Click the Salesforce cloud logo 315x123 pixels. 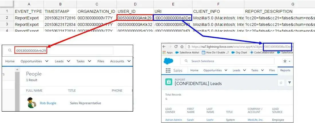[168, 61]
